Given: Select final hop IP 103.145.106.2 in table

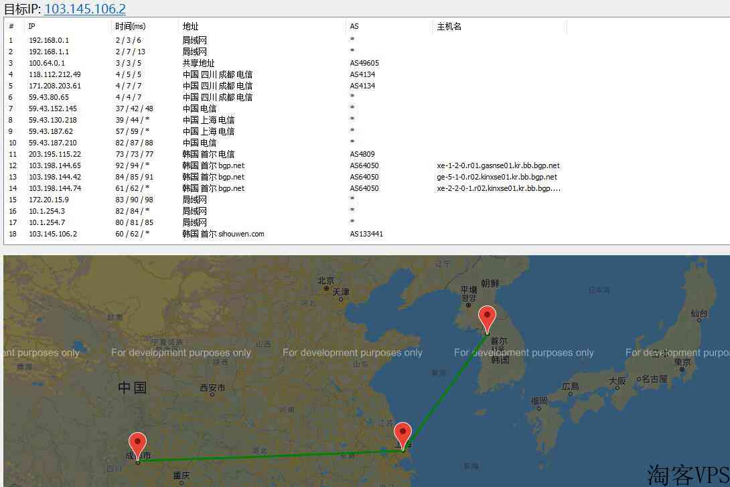Looking at the screenshot, I should 53,234.
